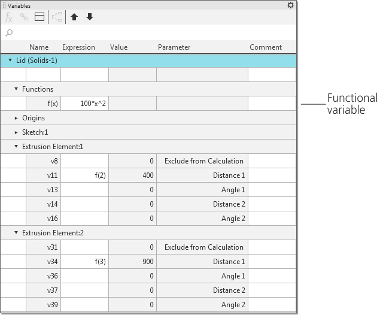Collapse Extrusion Element:2 section
Image resolution: width=377 pixels, height=315 pixels.
[16, 233]
